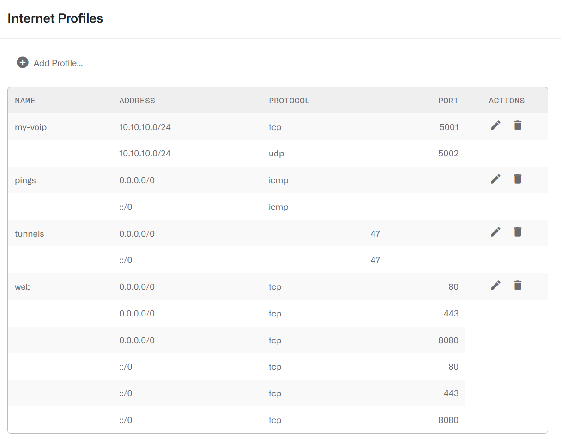
Task: Click the PROTOCOL column header
Action: click(289, 100)
